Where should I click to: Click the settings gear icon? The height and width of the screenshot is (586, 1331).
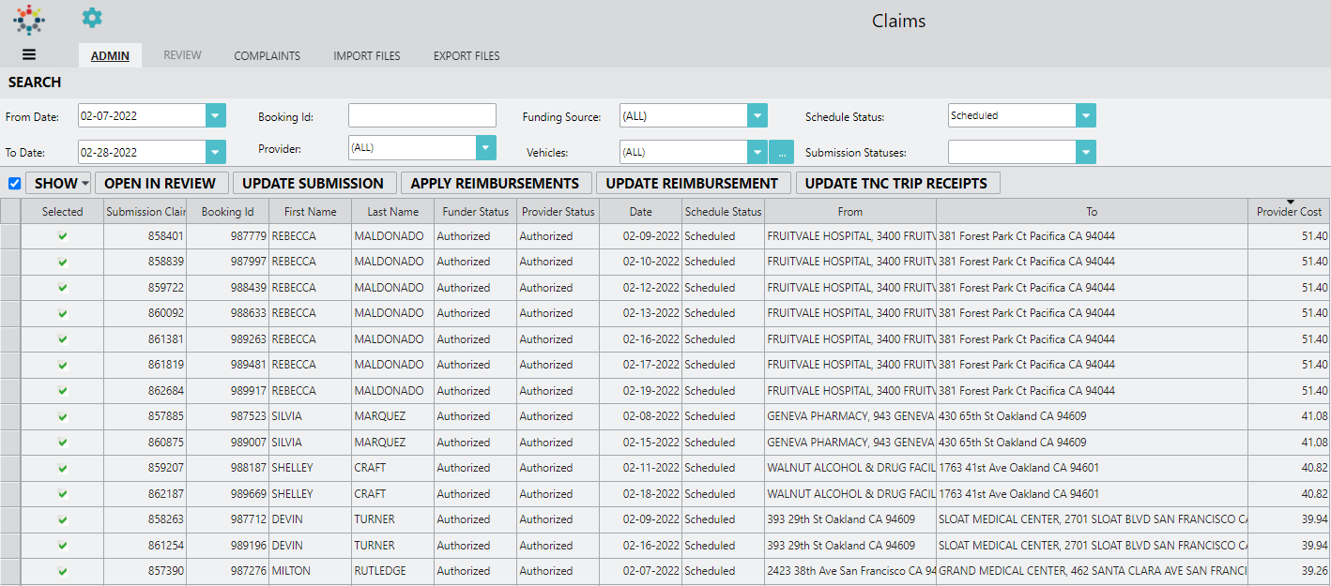point(92,18)
